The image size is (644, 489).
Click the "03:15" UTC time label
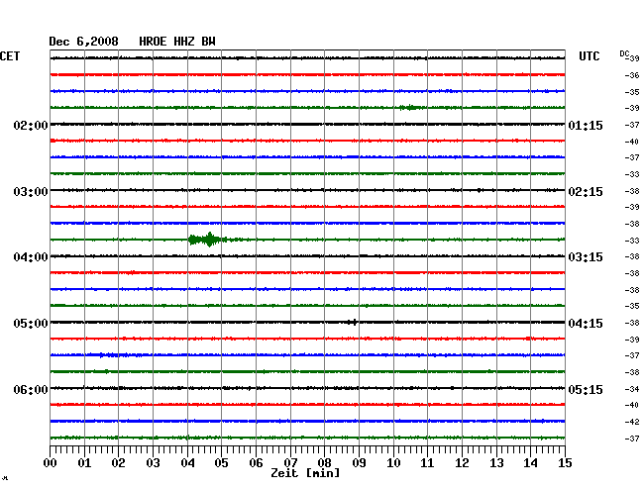coord(586,257)
